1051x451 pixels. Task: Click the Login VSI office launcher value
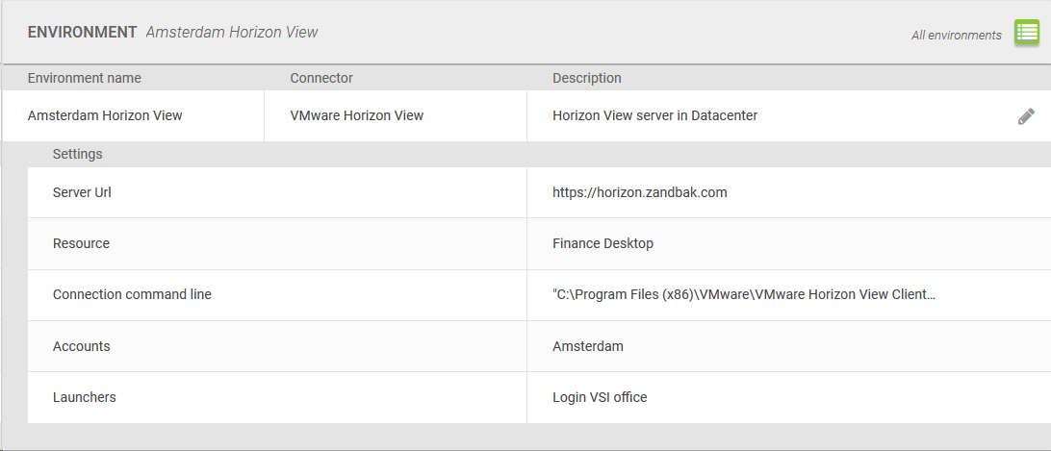(x=600, y=397)
